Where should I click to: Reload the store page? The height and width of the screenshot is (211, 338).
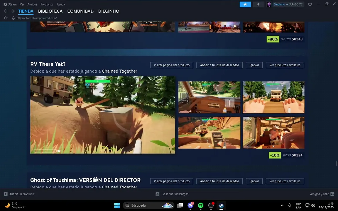tap(6, 18)
